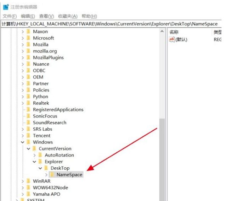Expand the WOW6432Node key

tap(23, 188)
